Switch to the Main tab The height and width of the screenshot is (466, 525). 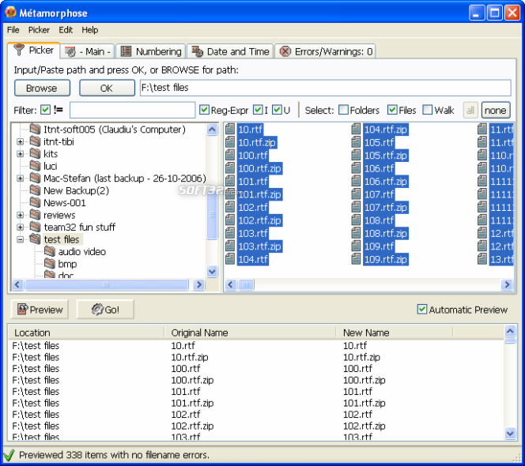click(89, 51)
